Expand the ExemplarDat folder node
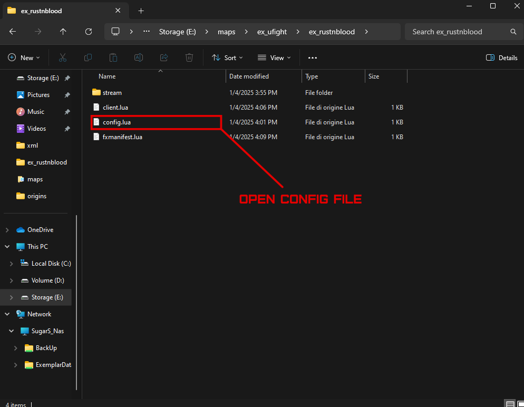The height and width of the screenshot is (407, 524). (15, 365)
